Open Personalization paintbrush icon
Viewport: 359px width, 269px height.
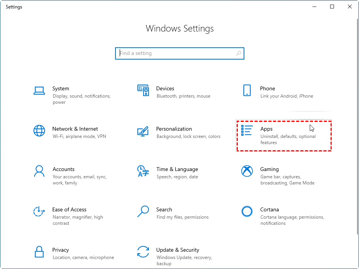tap(143, 131)
